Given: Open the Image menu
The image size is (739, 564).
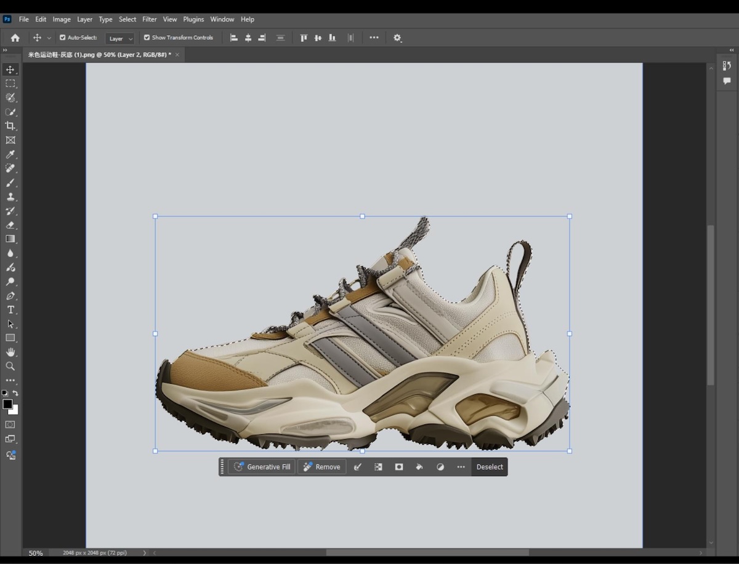Looking at the screenshot, I should 62,19.
